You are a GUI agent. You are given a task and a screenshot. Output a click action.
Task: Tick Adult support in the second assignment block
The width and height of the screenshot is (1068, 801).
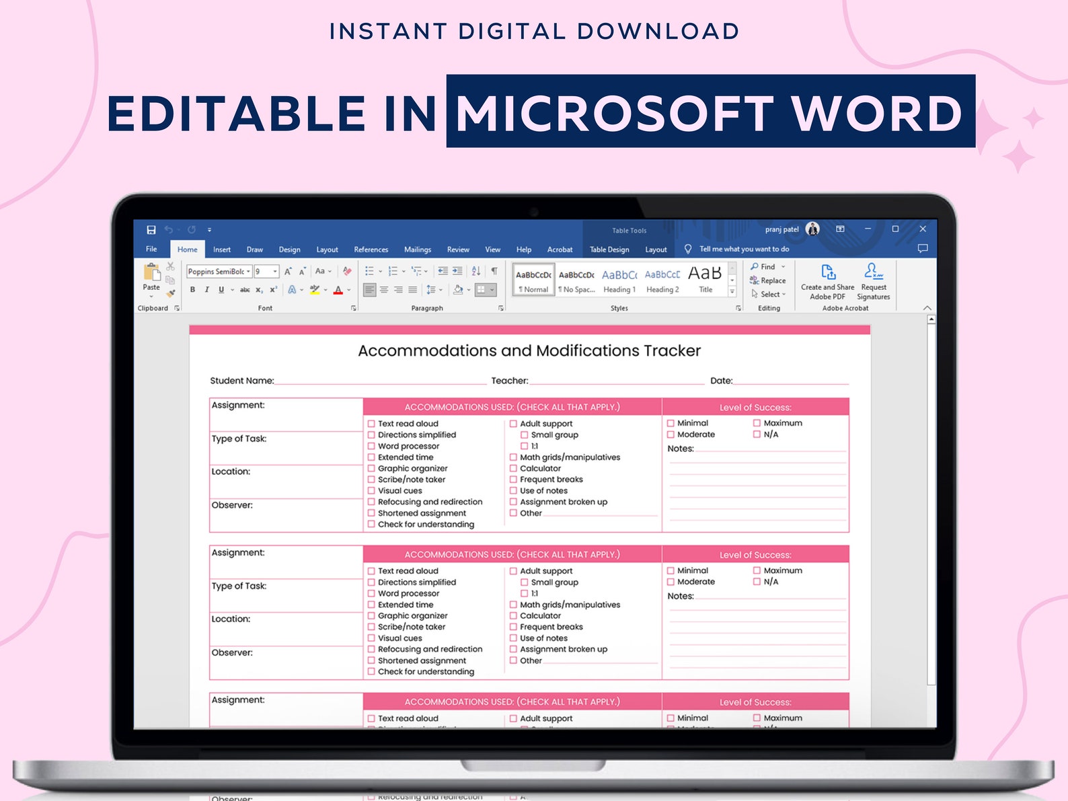(x=513, y=571)
